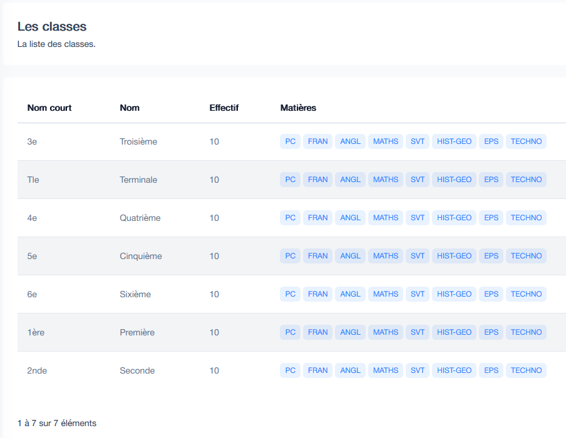Sort the table by the Nom court column

(x=49, y=108)
